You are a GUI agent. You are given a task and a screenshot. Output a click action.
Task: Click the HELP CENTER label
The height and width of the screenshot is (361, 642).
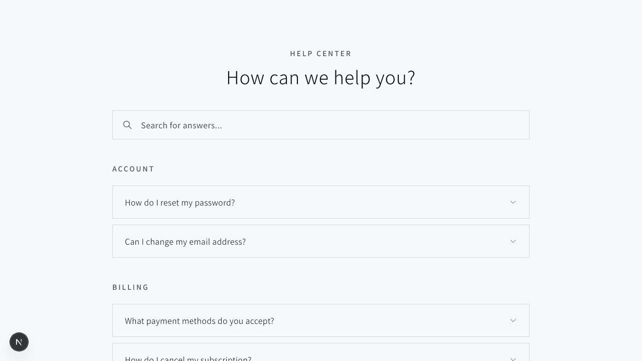[321, 54]
